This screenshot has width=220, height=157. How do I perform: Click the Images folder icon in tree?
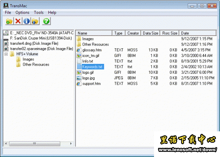[x=18, y=59]
